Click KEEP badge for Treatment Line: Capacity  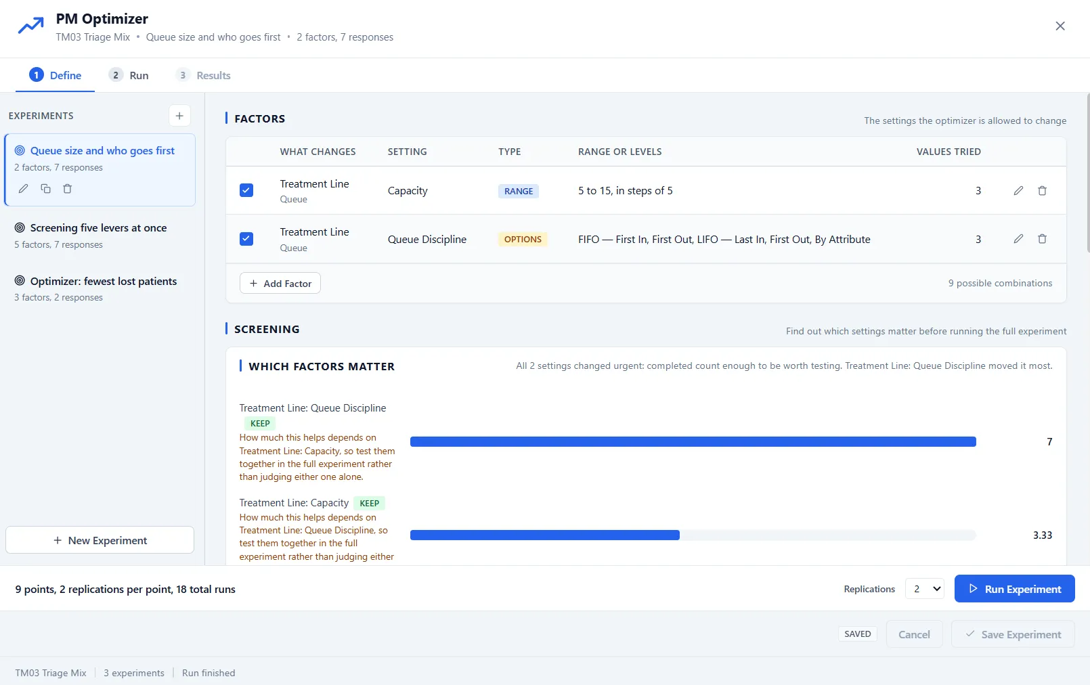[x=370, y=503]
